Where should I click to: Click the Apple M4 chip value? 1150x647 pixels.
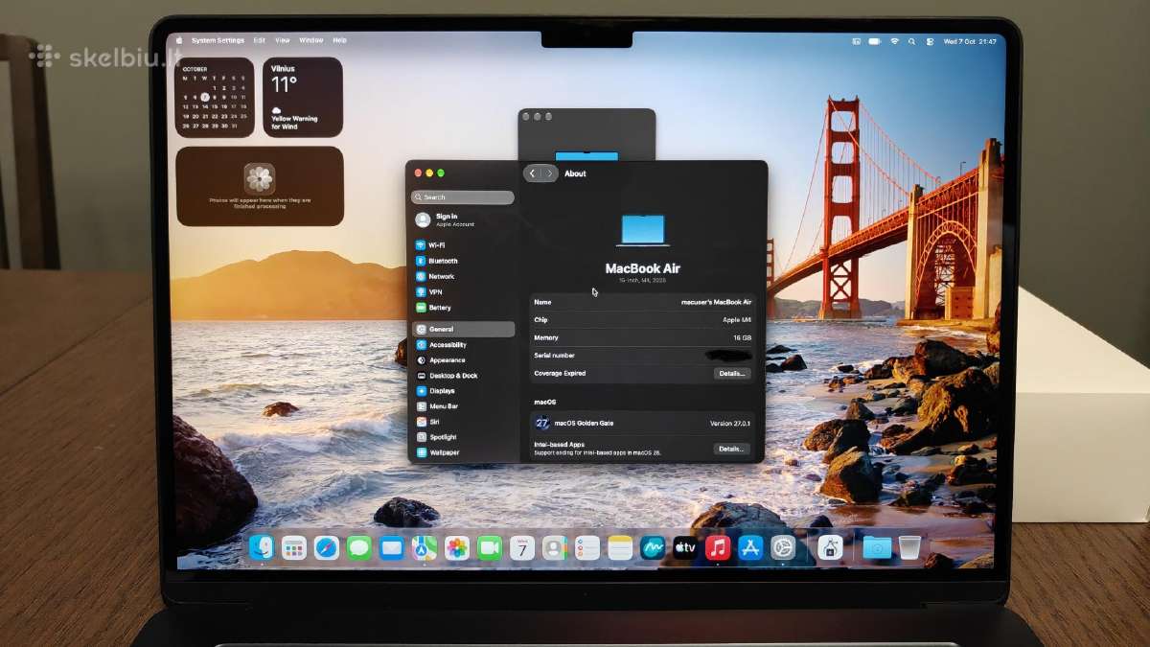point(737,320)
